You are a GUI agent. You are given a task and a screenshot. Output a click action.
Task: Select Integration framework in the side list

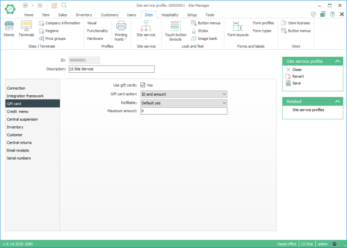click(x=33, y=96)
